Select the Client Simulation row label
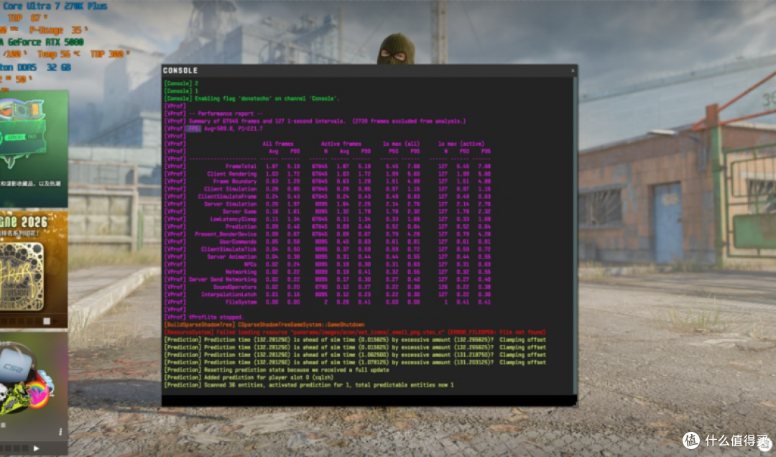The image size is (776, 457). click(230, 189)
